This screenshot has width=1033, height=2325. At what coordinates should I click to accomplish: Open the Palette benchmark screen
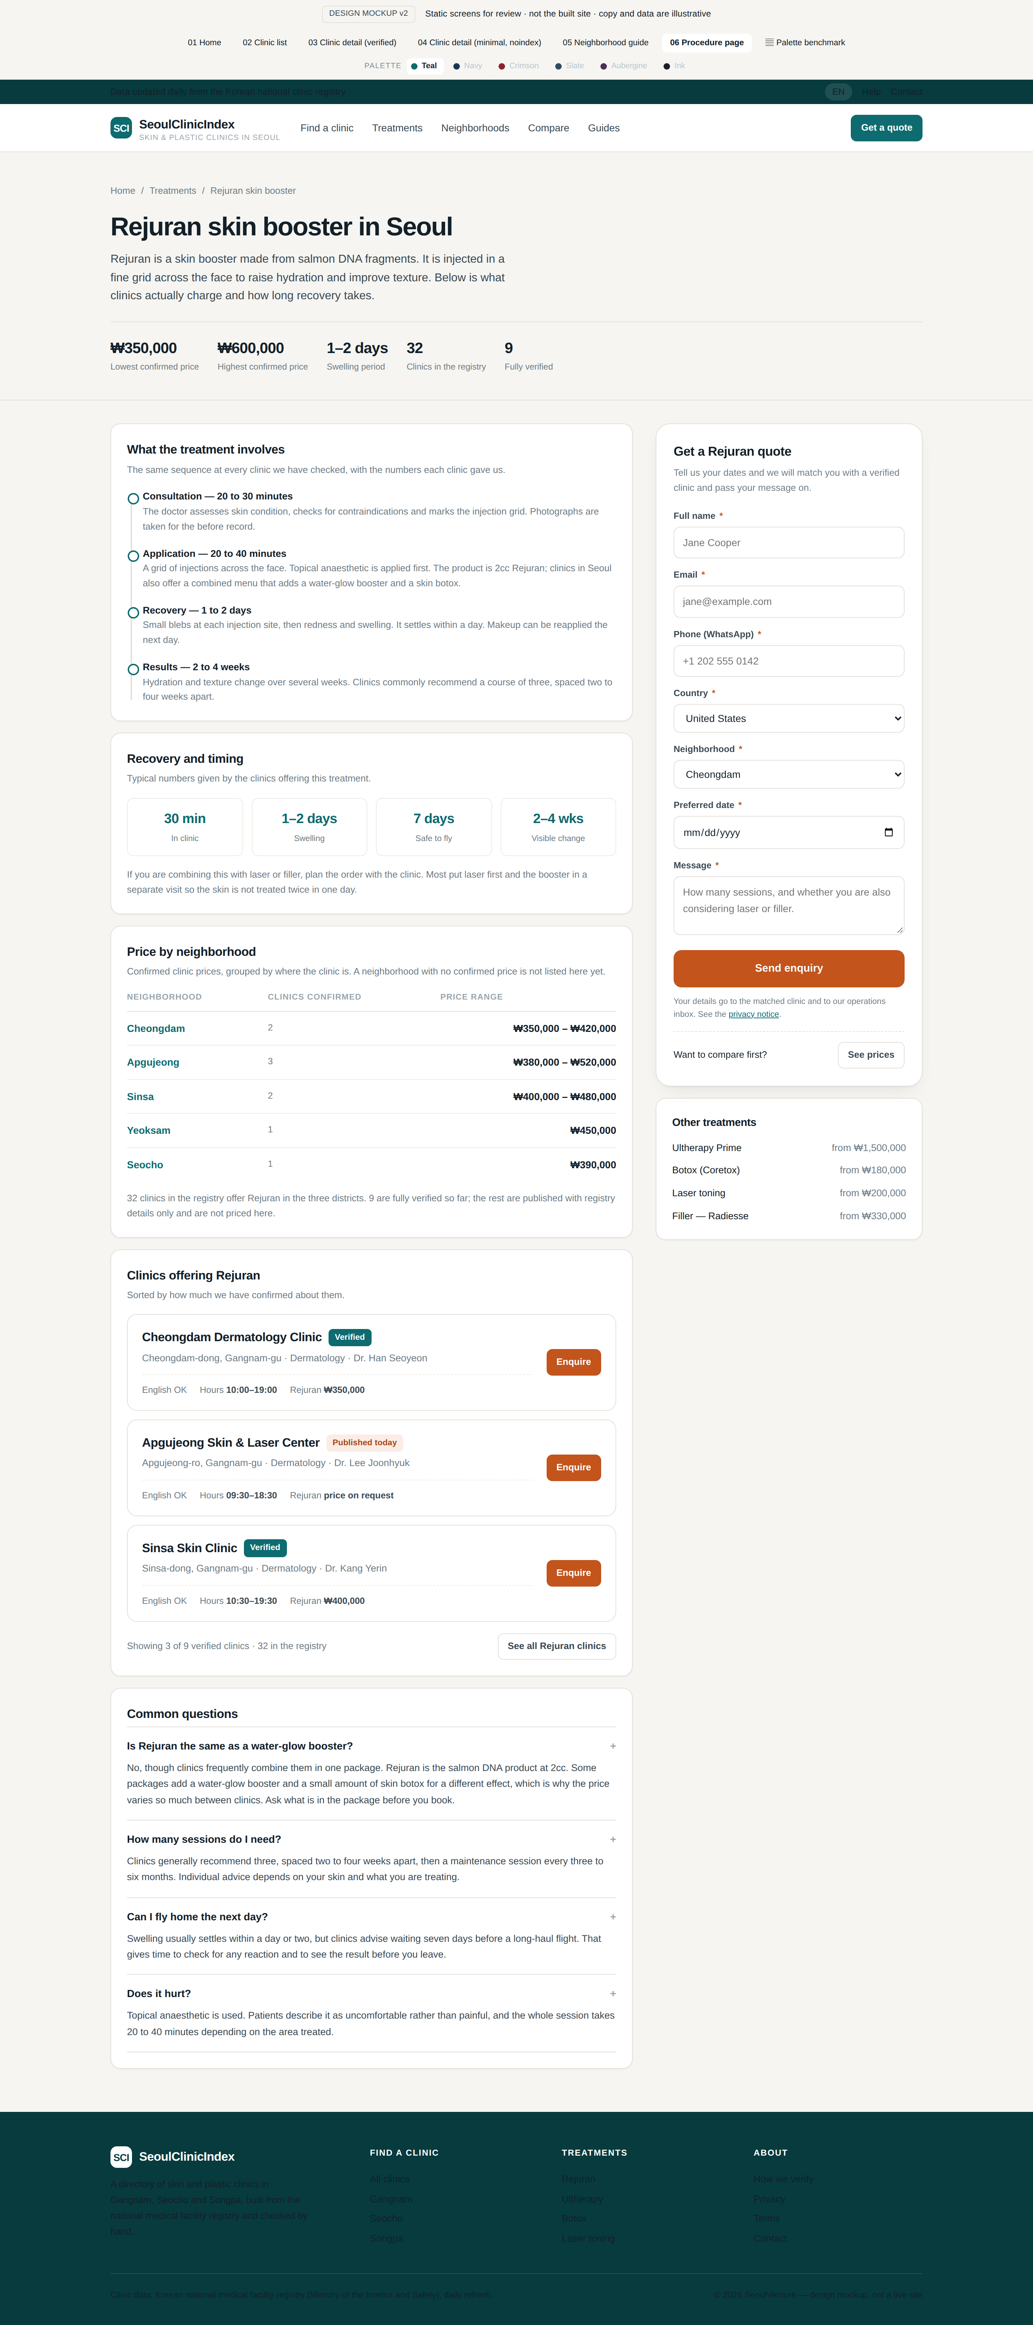pyautogui.click(x=805, y=42)
